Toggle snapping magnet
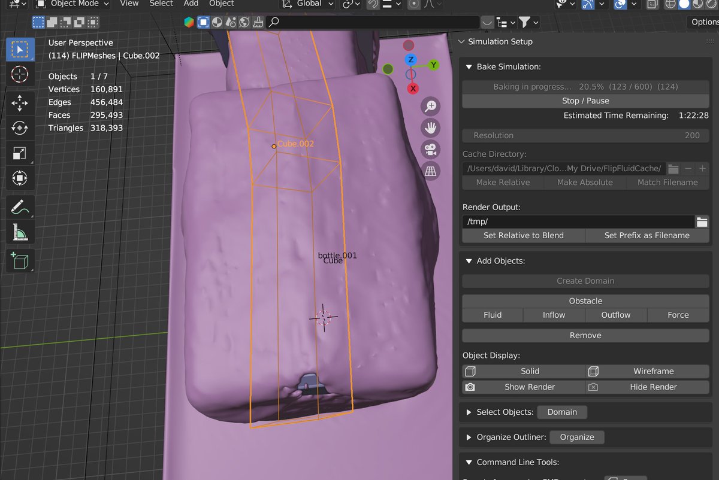Image resolution: width=719 pixels, height=480 pixels. 373,4
